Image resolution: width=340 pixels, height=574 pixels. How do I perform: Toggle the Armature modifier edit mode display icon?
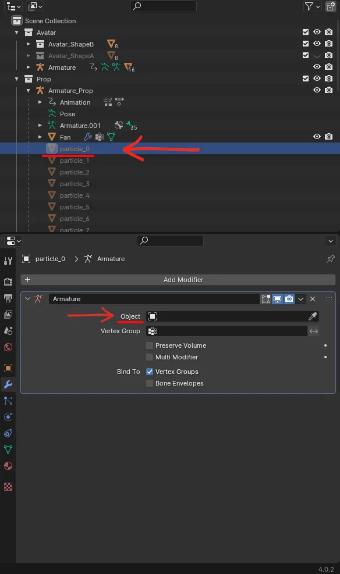pos(265,299)
